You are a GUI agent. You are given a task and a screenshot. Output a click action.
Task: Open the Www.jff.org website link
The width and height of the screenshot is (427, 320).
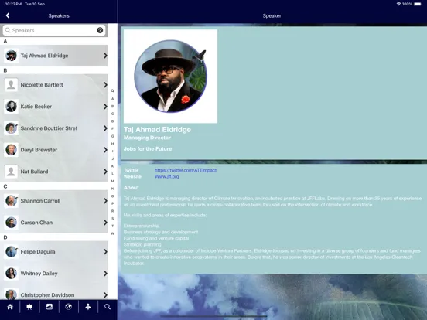click(x=166, y=176)
